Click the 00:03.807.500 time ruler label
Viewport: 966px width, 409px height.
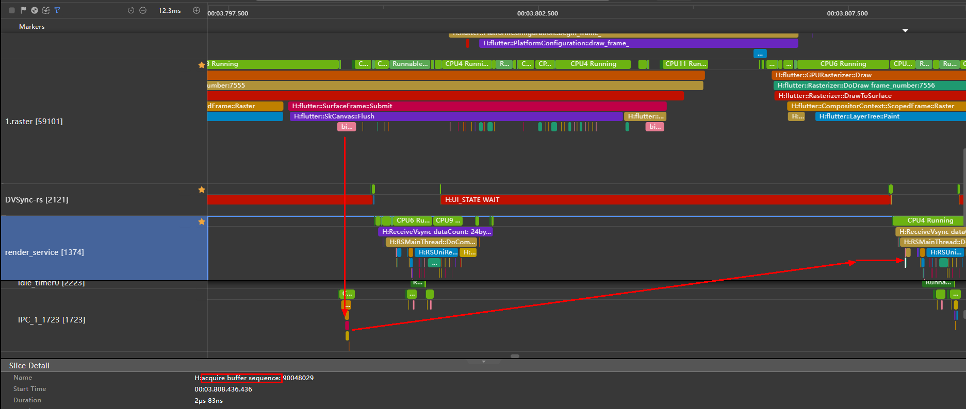pyautogui.click(x=847, y=13)
